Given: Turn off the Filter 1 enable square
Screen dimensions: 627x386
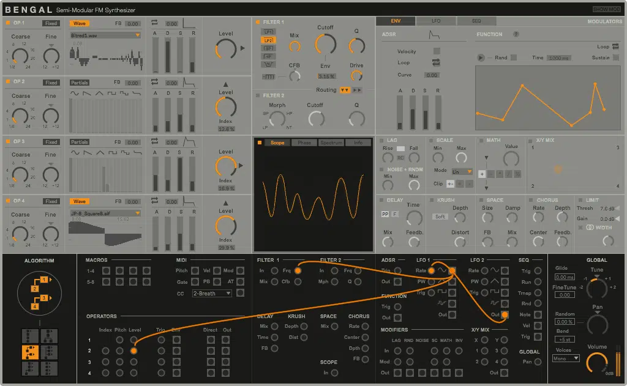Looking at the screenshot, I should tap(258, 22).
